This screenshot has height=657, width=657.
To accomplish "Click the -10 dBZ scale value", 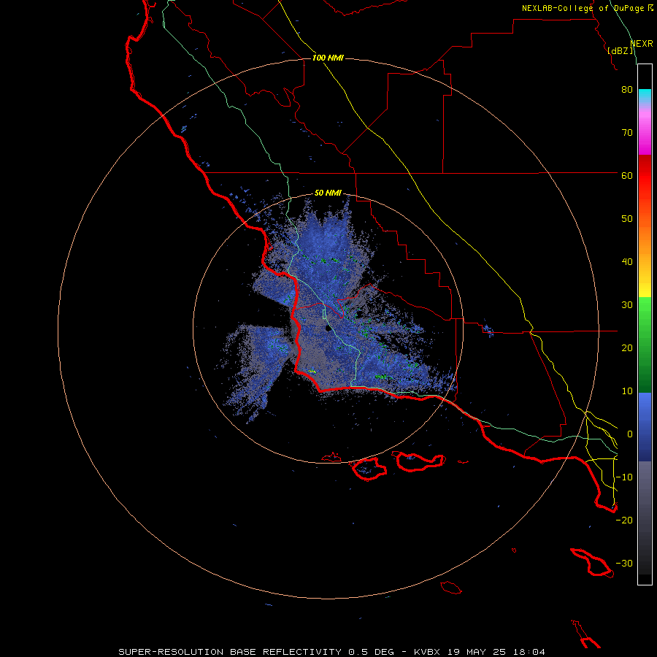I will 624,477.
